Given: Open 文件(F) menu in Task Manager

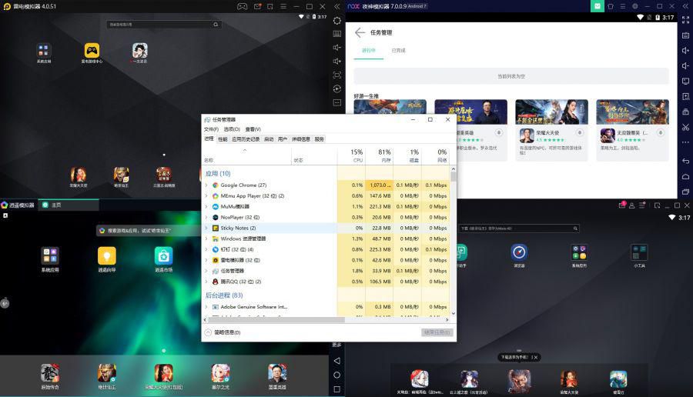Looking at the screenshot, I should pos(211,129).
